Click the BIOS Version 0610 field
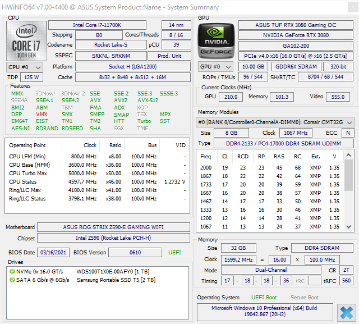 click(x=135, y=253)
